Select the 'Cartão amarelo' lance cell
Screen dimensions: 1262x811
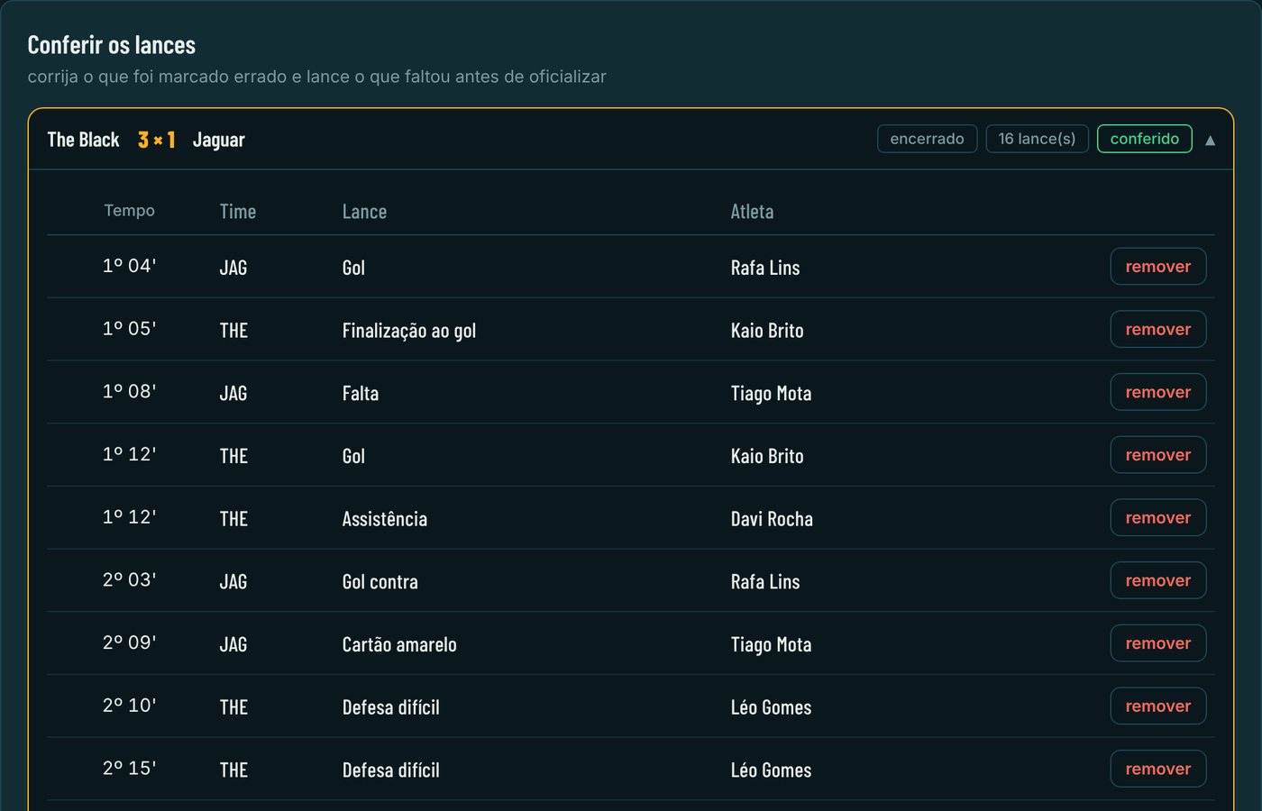pyautogui.click(x=399, y=644)
